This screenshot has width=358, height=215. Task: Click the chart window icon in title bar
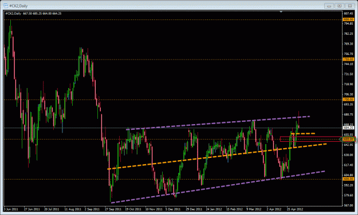[x=6, y=6]
